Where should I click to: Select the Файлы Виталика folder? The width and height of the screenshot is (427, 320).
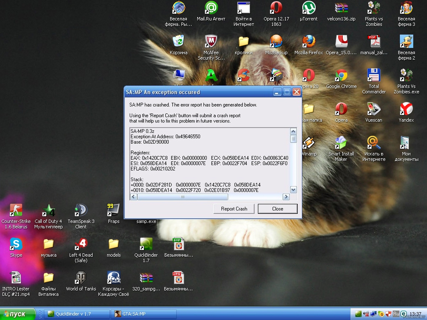[x=48, y=284]
